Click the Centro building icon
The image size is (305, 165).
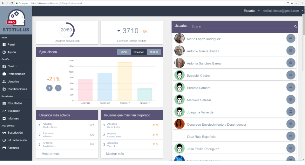tap(4, 66)
